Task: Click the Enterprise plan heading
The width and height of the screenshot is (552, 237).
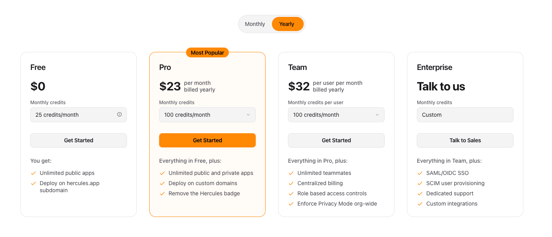Action: [435, 67]
